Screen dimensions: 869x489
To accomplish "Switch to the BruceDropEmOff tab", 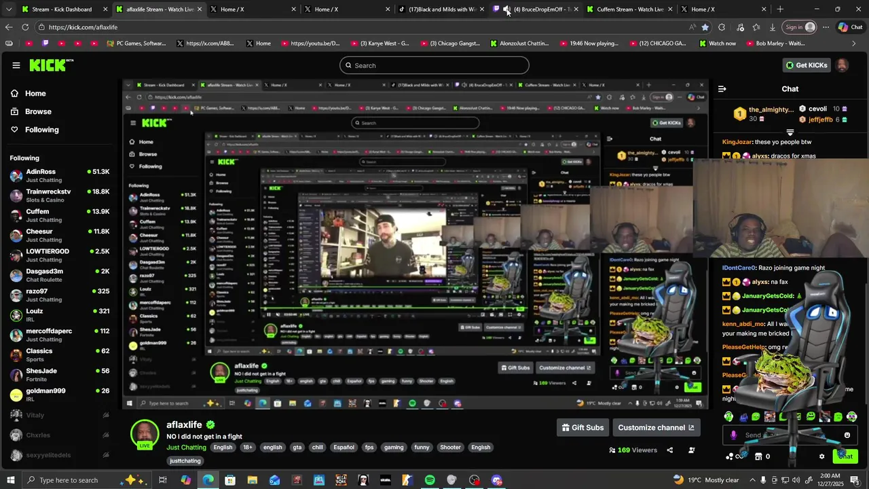I will 536,10.
